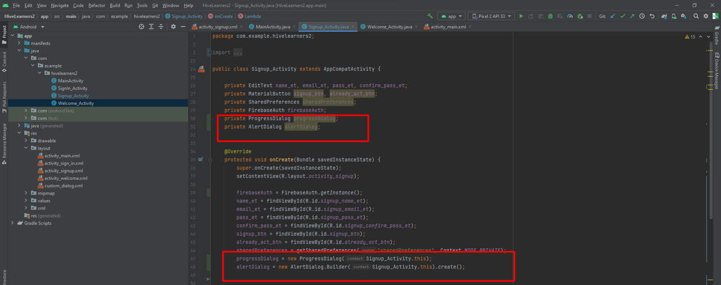Open the Project tool window side tab

[4, 35]
